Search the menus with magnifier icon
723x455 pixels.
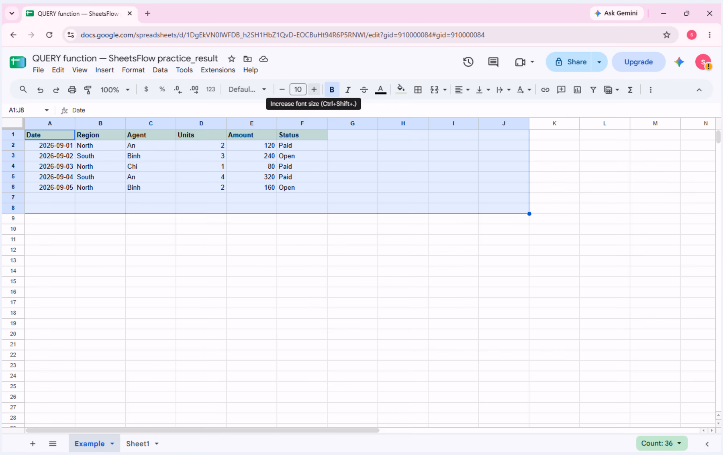(23, 89)
